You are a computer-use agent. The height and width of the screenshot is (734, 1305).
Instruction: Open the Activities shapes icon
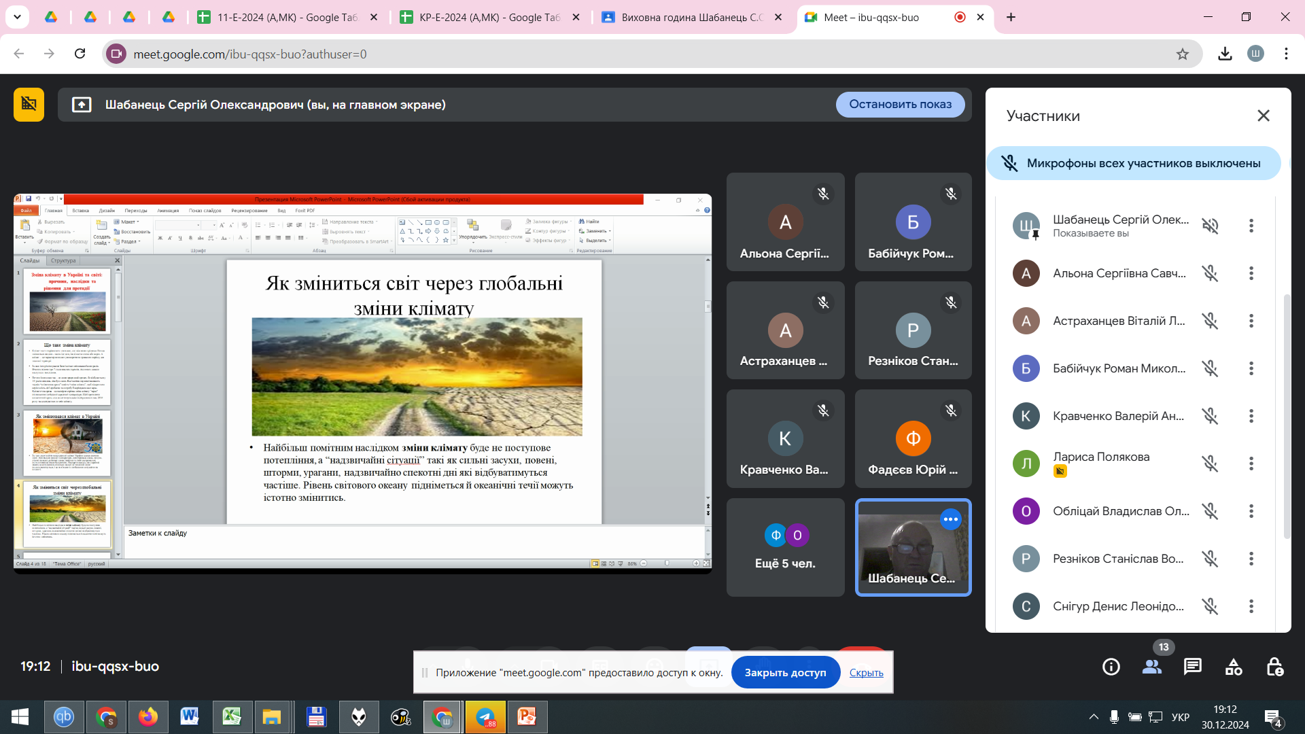(1234, 667)
